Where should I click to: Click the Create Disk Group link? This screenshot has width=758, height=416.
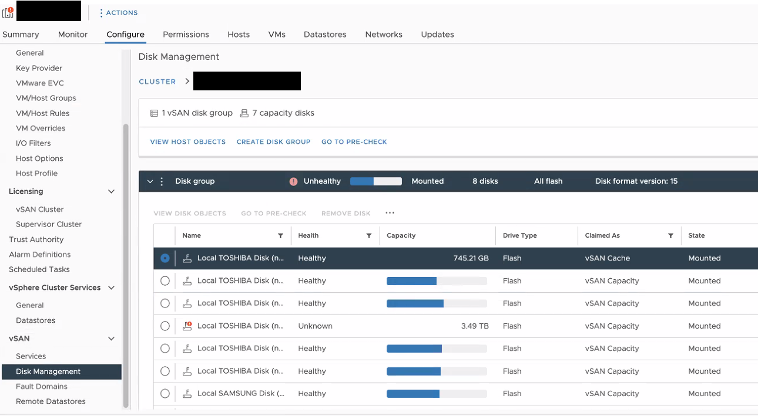point(273,142)
